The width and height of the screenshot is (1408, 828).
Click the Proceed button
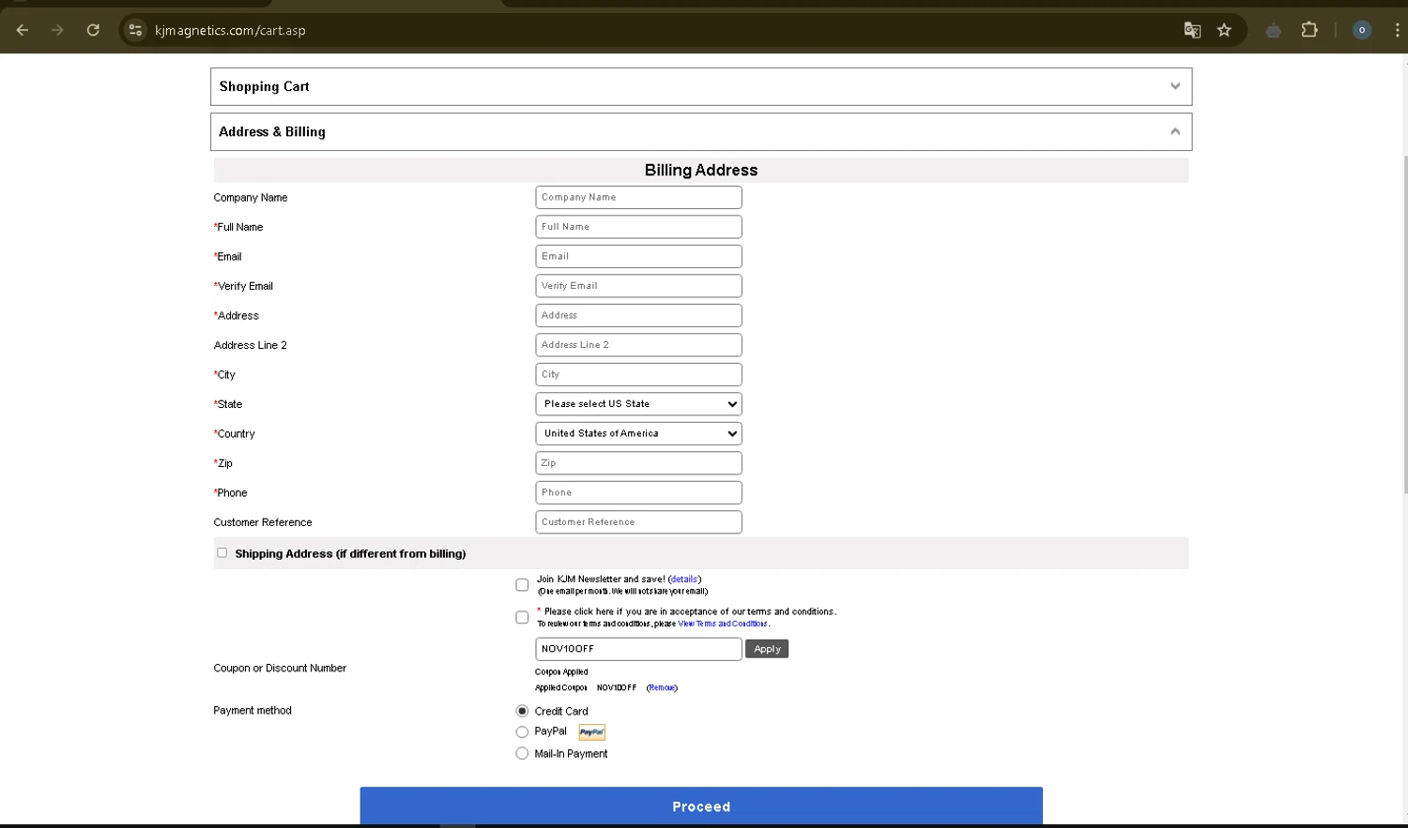pyautogui.click(x=701, y=806)
